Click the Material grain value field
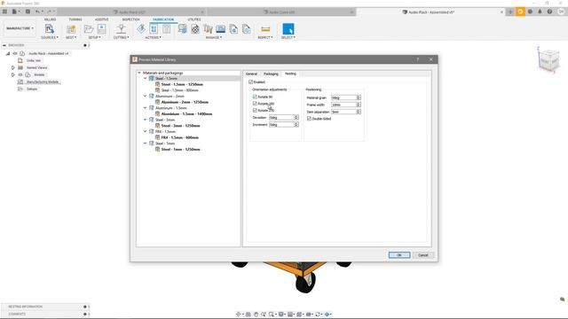The height and width of the screenshot is (319, 568). point(343,97)
